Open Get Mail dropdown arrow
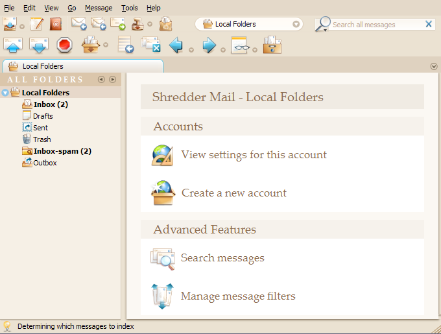The image size is (441, 334). 22,27
